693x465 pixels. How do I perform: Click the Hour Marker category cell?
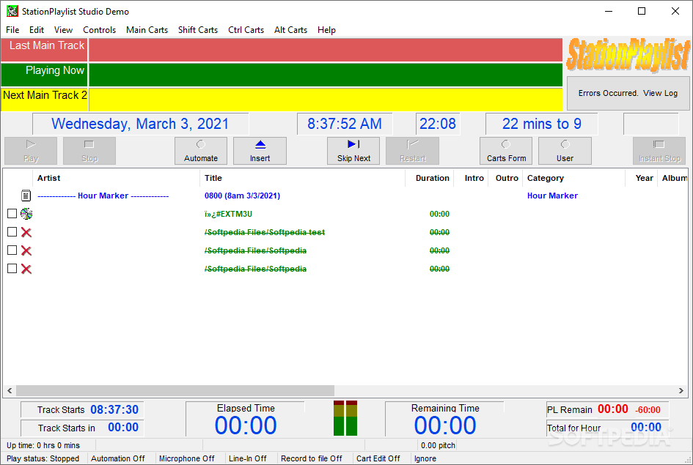click(x=552, y=196)
